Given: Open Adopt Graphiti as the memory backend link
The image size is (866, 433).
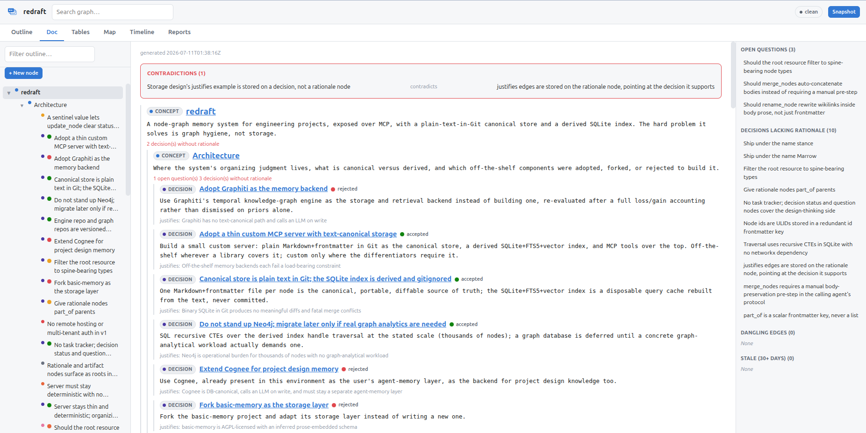Looking at the screenshot, I should coord(263,189).
